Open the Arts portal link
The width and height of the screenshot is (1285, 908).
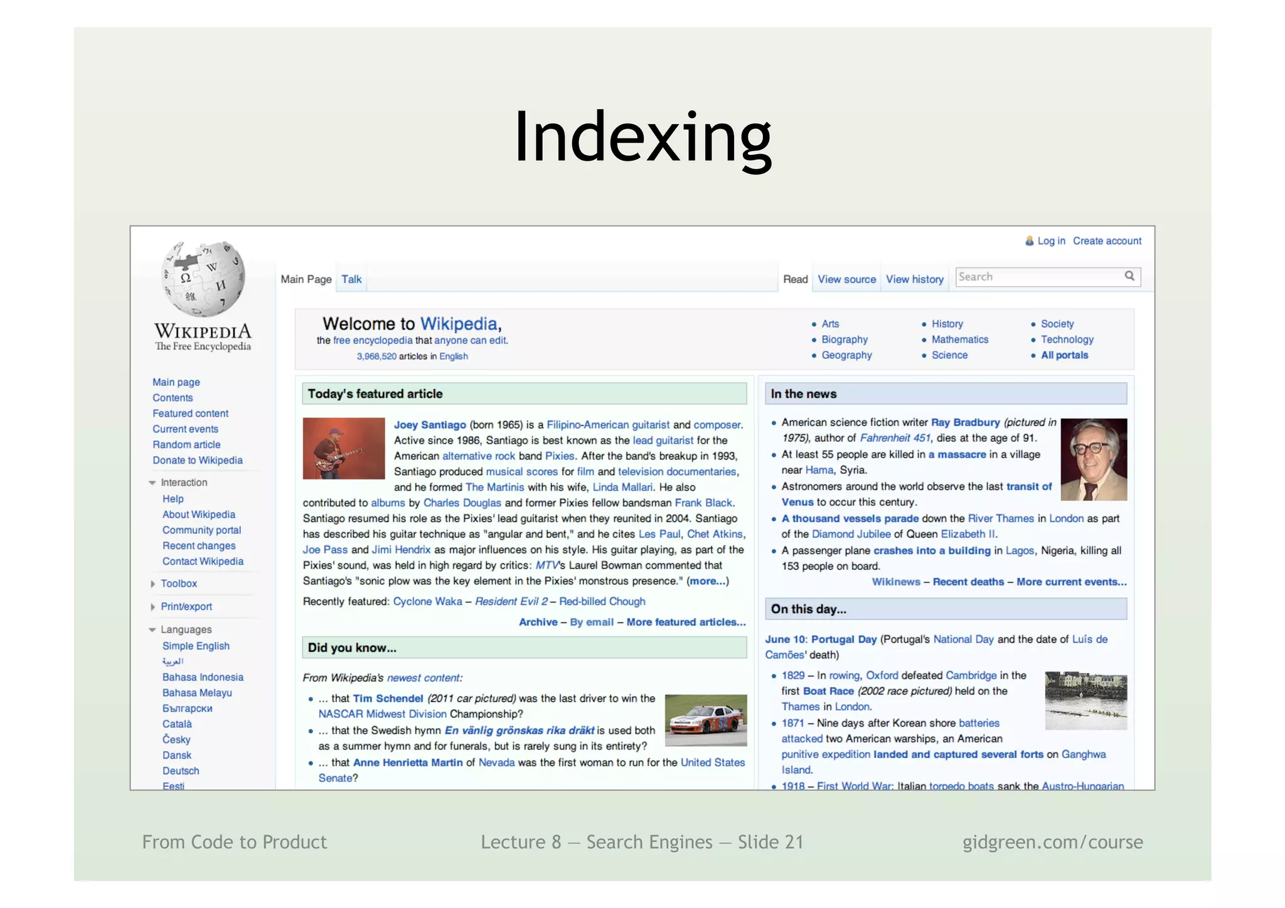click(830, 324)
